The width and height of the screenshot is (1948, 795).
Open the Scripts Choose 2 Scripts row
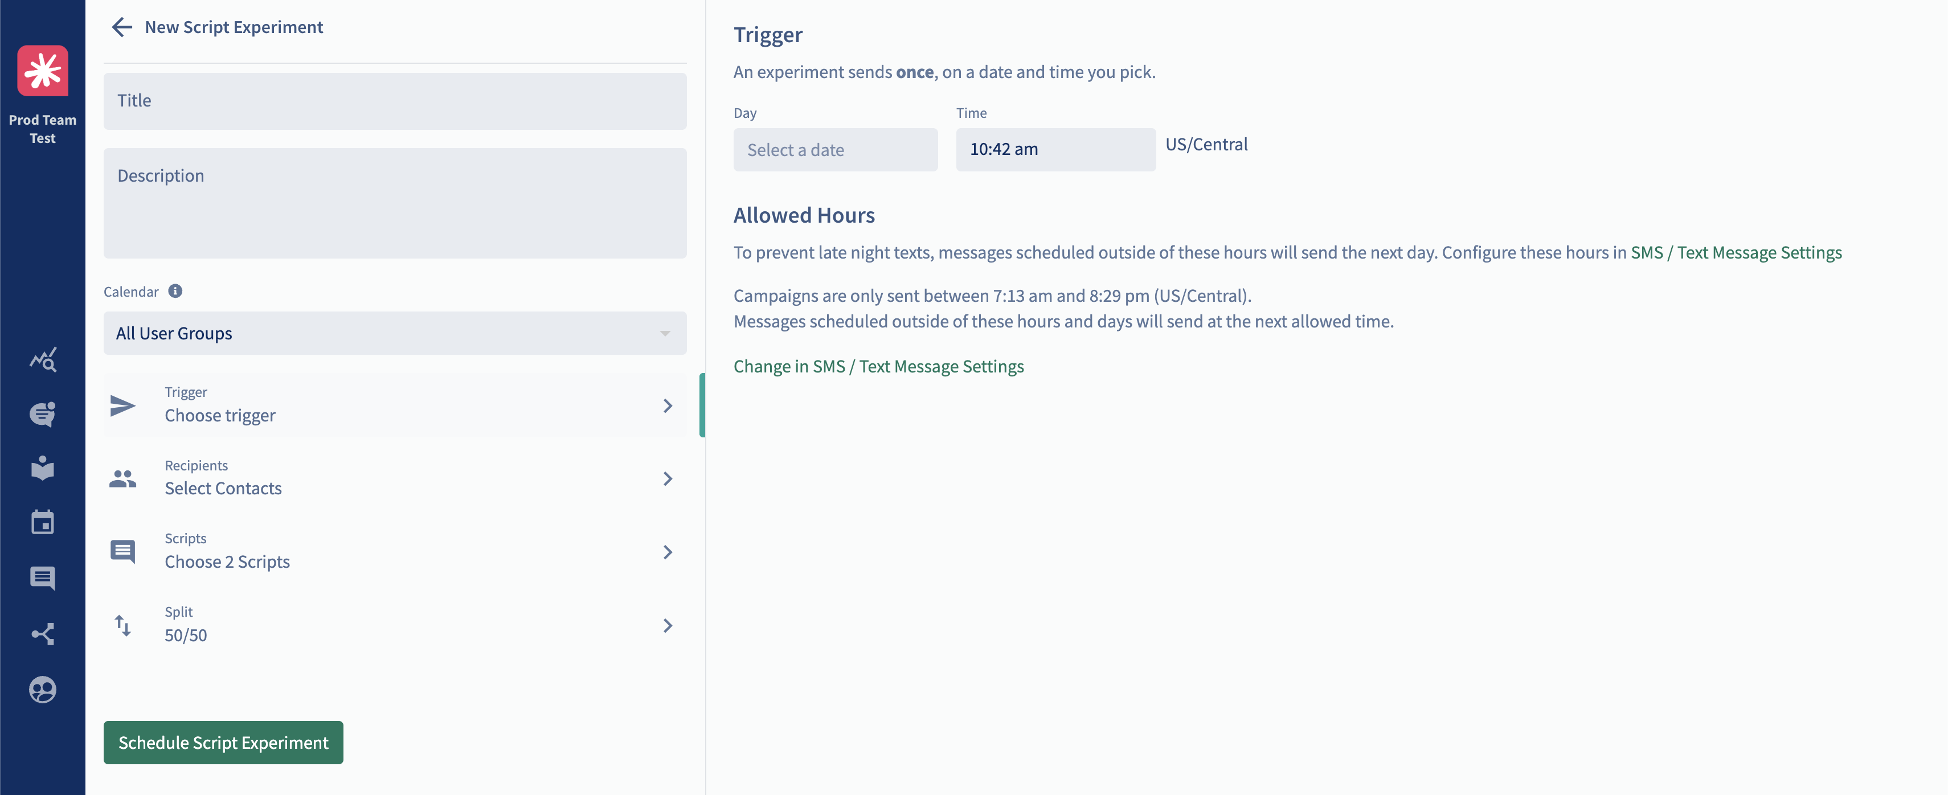[x=395, y=551]
